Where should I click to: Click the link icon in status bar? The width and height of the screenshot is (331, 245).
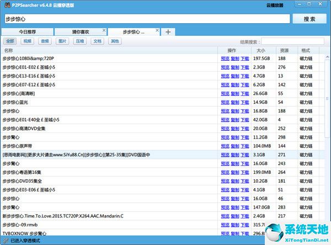6,241
